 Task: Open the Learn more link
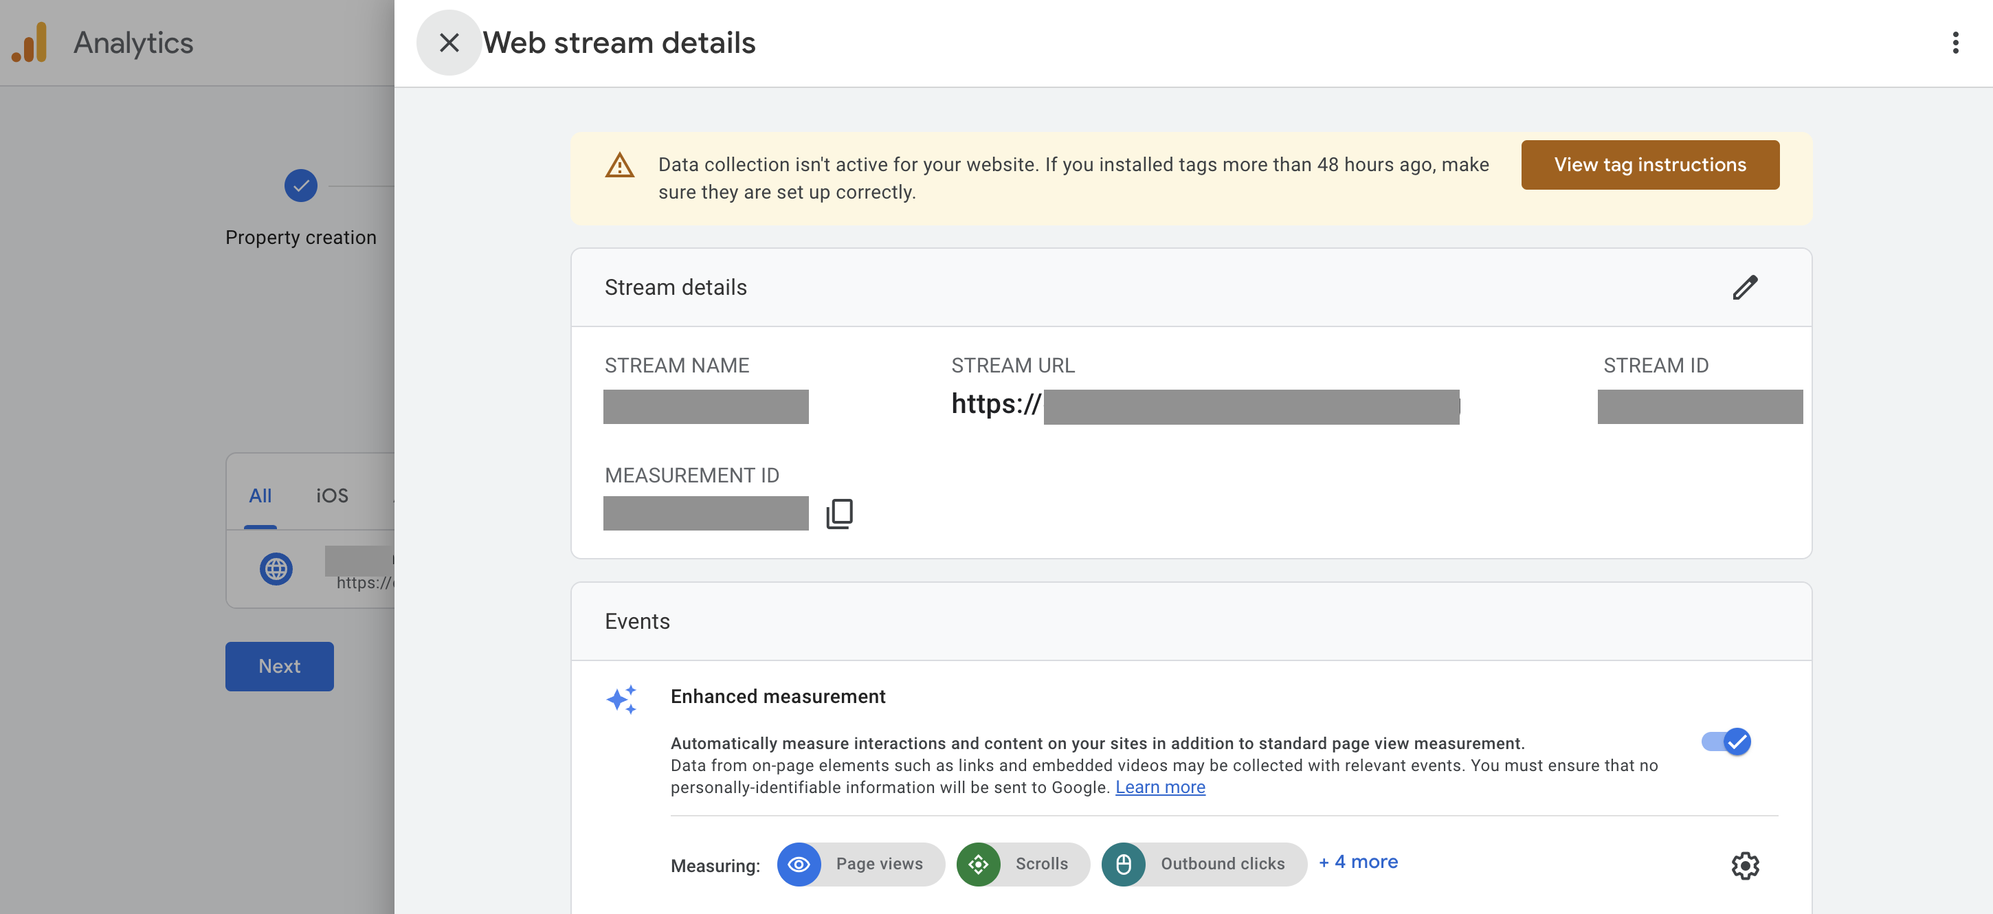coord(1160,787)
